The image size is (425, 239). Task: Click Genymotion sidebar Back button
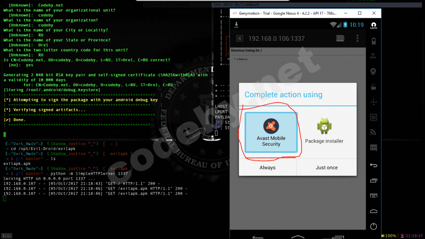374,165
